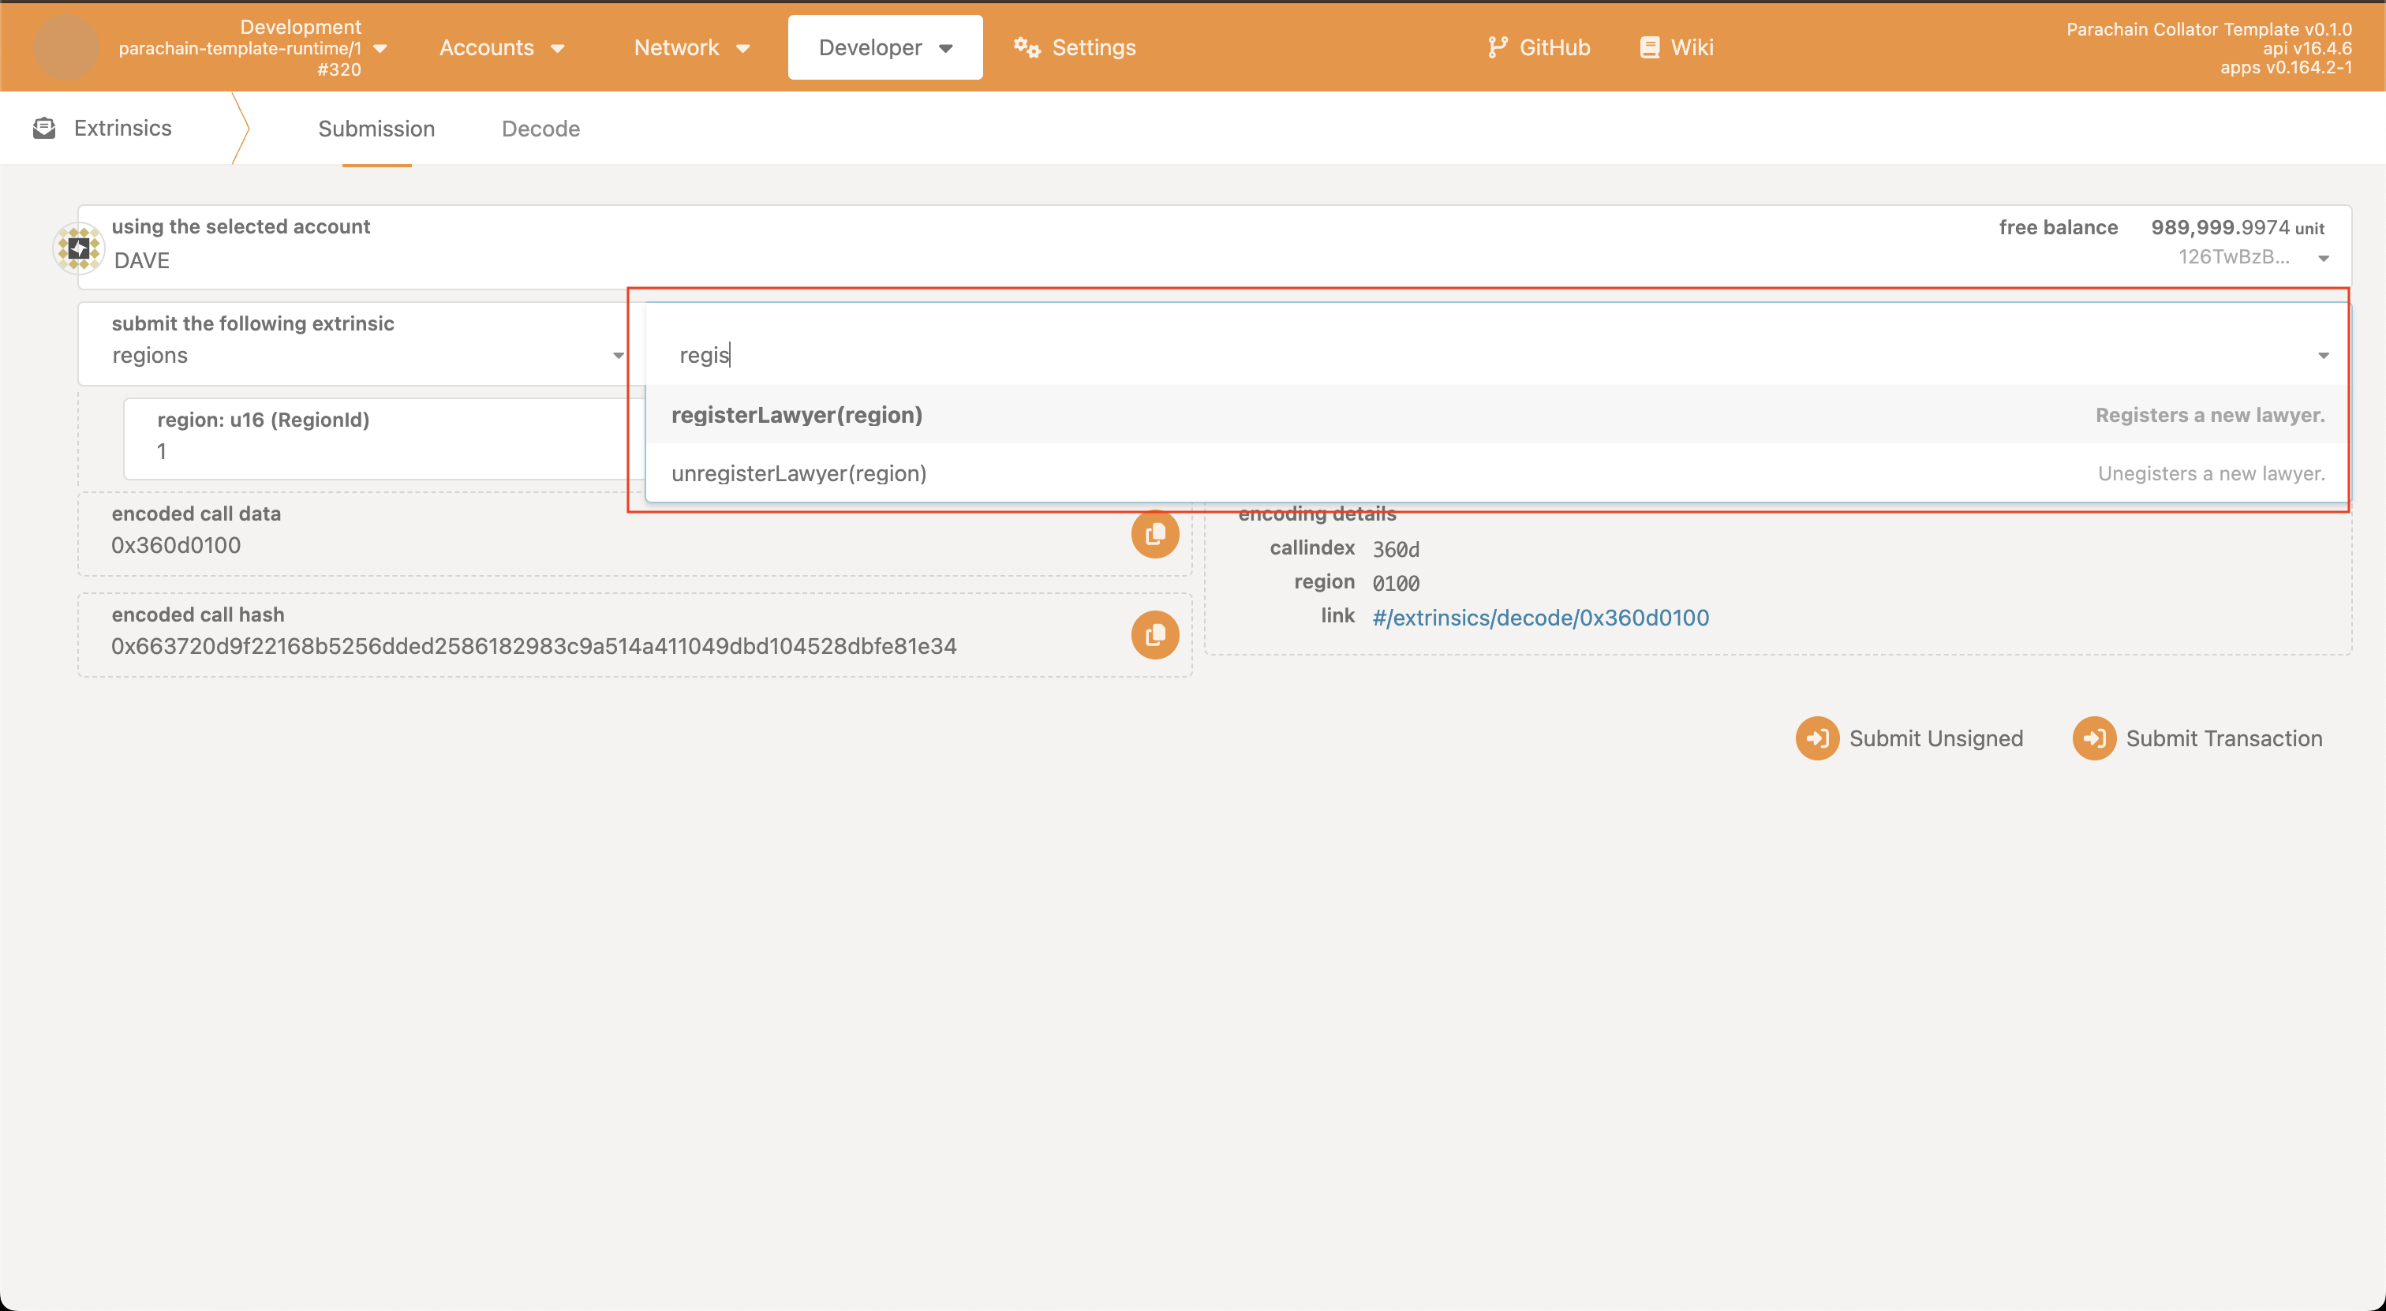Click the Wiki book icon
Viewport: 2386px width, 1311px height.
pyautogui.click(x=1649, y=47)
